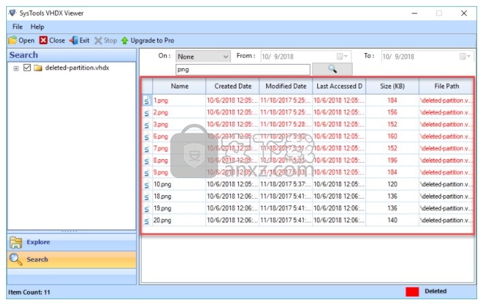Screen dimensions: 488x304
Task: Expand the deleted-partition.vhdx tree node
Action: pyautogui.click(x=16, y=68)
